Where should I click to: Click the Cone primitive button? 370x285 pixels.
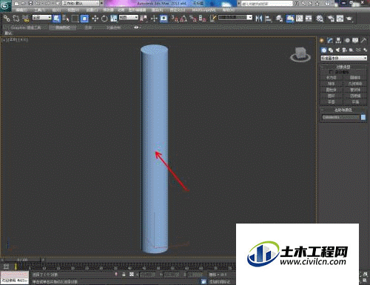[x=355, y=78]
